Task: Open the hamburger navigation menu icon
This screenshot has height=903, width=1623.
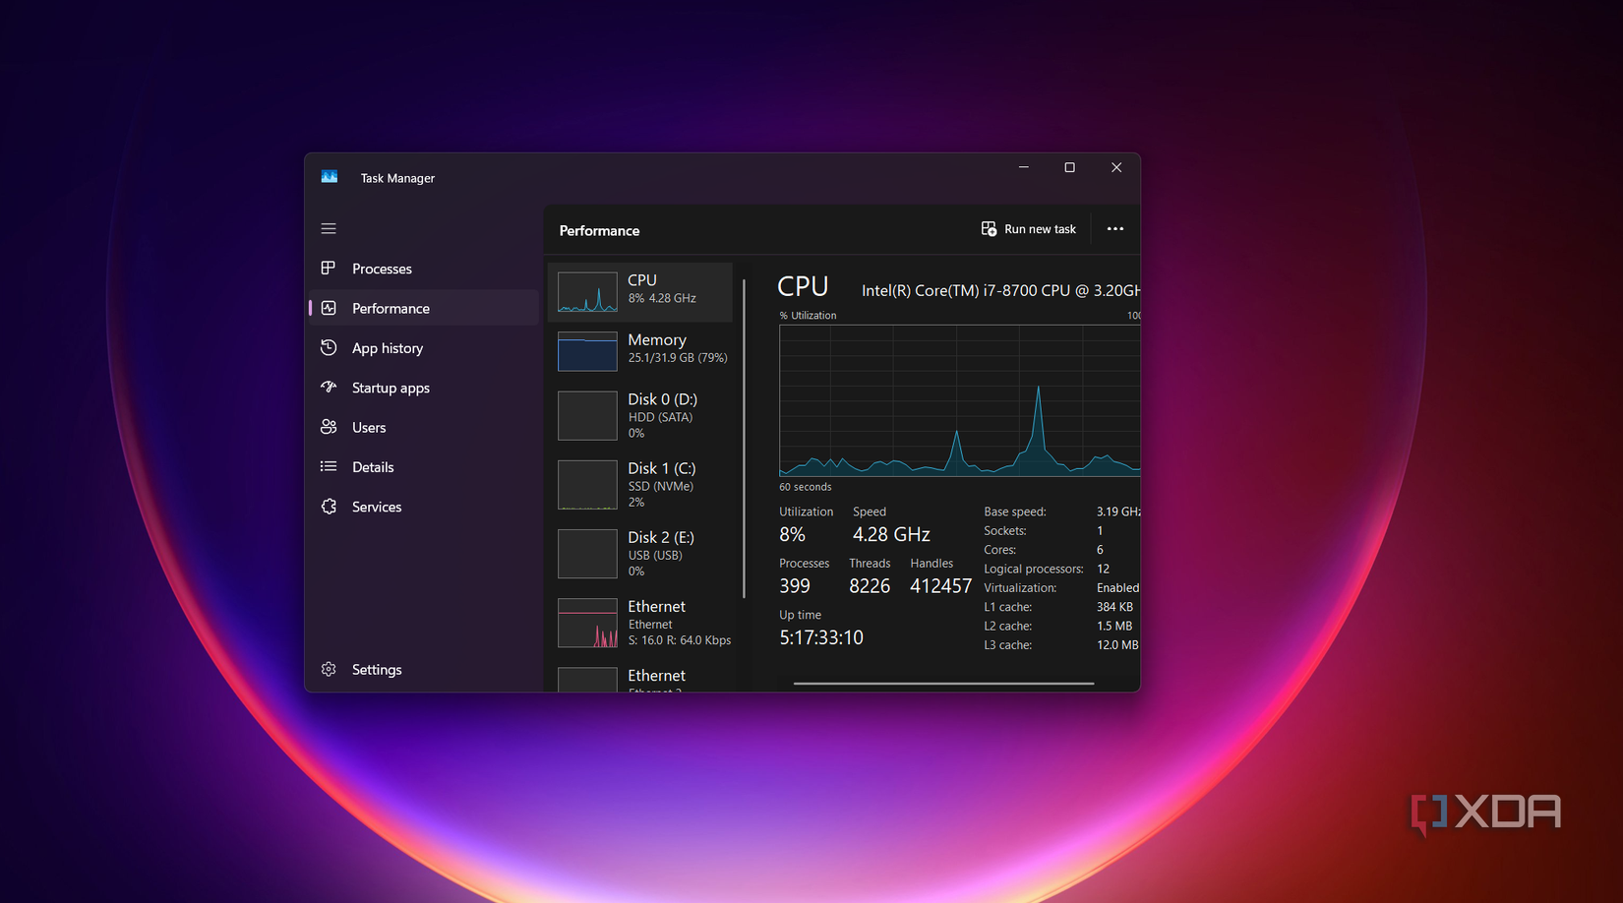Action: pos(329,229)
